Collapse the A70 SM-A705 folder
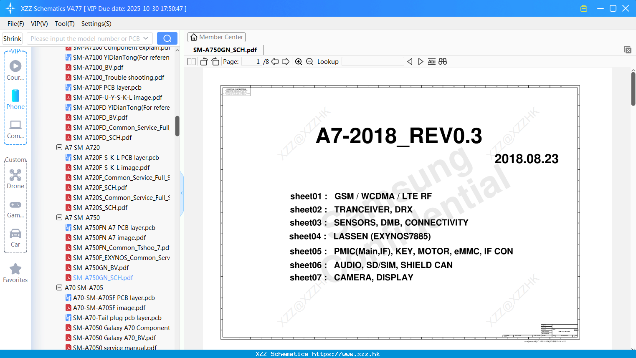636x358 pixels. (59, 287)
